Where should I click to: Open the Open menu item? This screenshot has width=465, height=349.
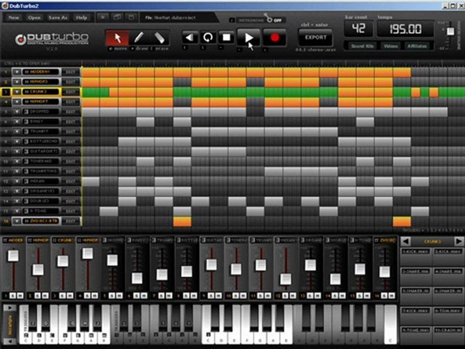point(34,17)
